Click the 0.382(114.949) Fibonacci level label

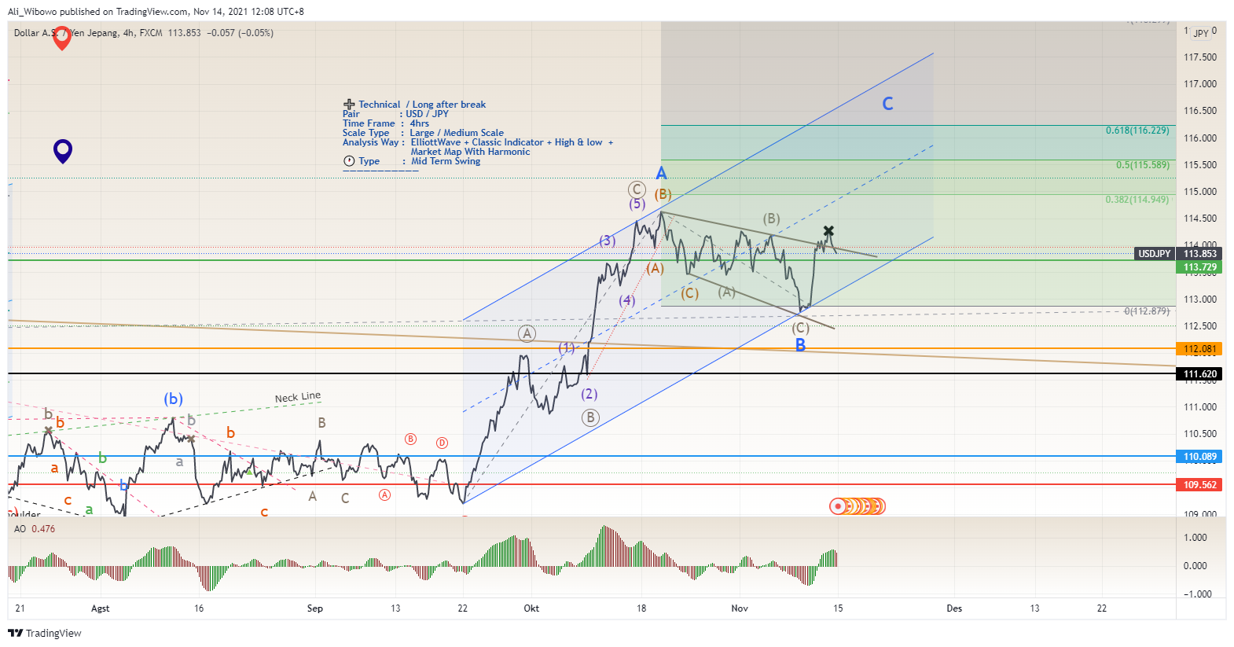click(x=1137, y=200)
